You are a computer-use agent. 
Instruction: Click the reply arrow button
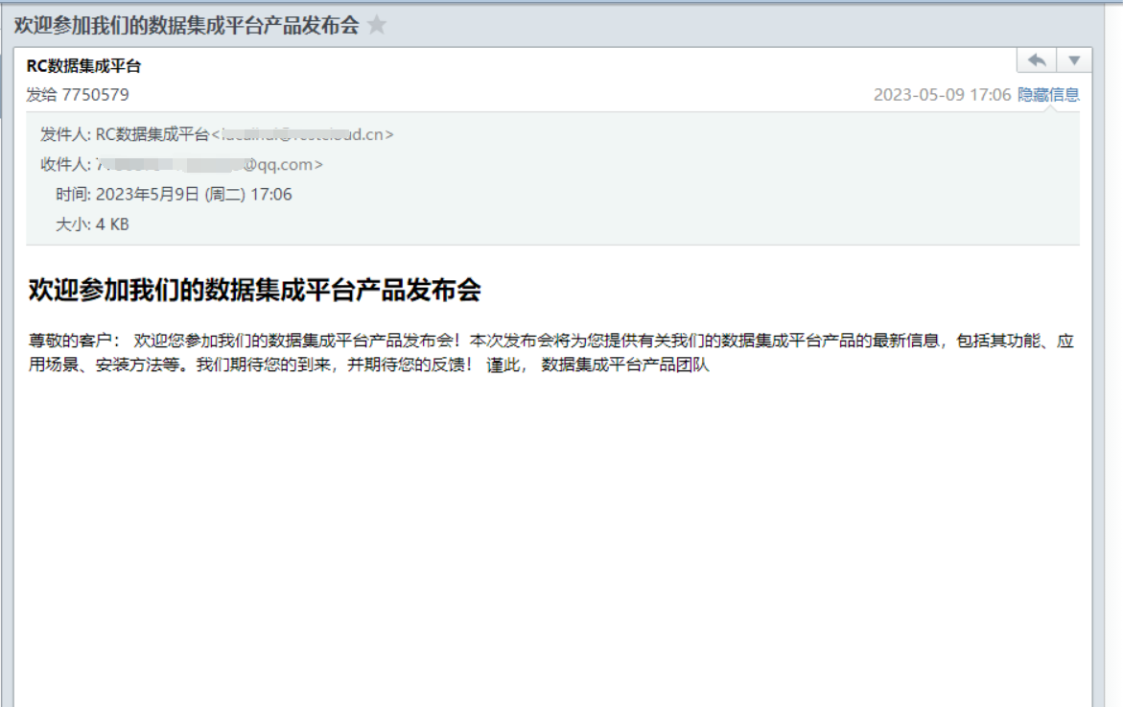tap(1037, 60)
